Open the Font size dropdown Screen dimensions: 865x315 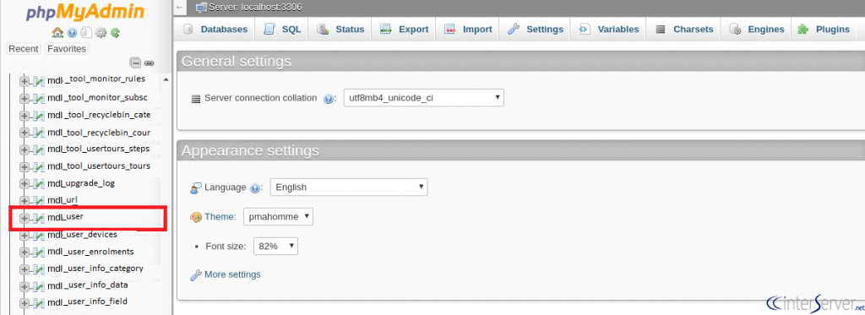(x=275, y=247)
